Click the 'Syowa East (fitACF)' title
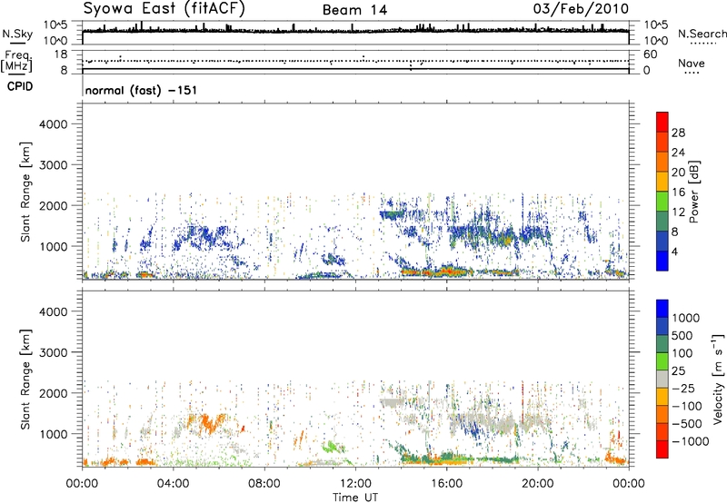This screenshot has height=503, width=727. [164, 9]
